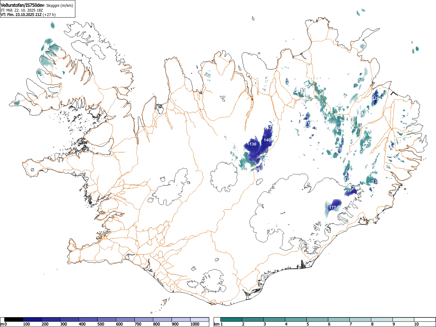Click the '5' tick label in km legend
The image size is (436, 327).
coord(308,324)
